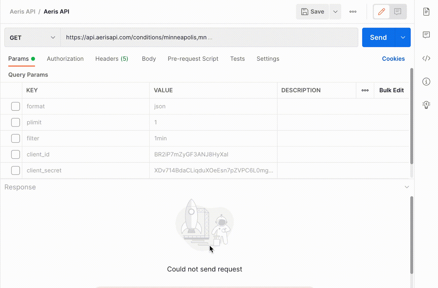Screen dimensions: 438x288
Task: Click the 'format' key cell
Action: 86,106
